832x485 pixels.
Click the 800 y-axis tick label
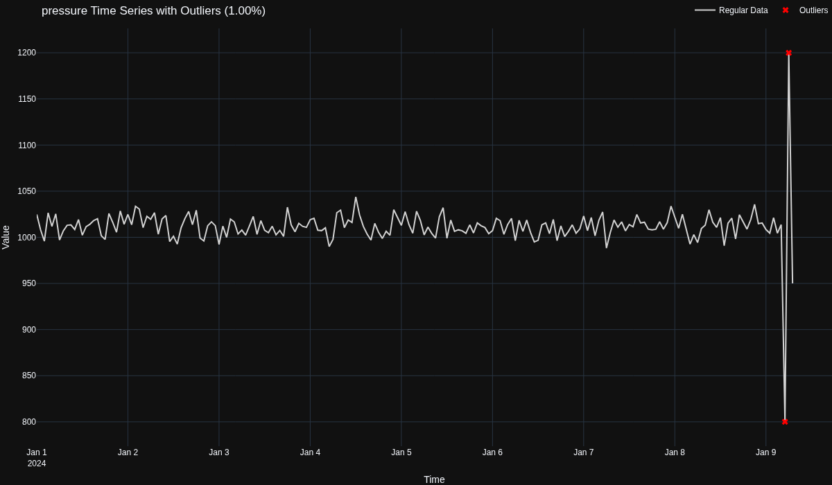tap(29, 421)
